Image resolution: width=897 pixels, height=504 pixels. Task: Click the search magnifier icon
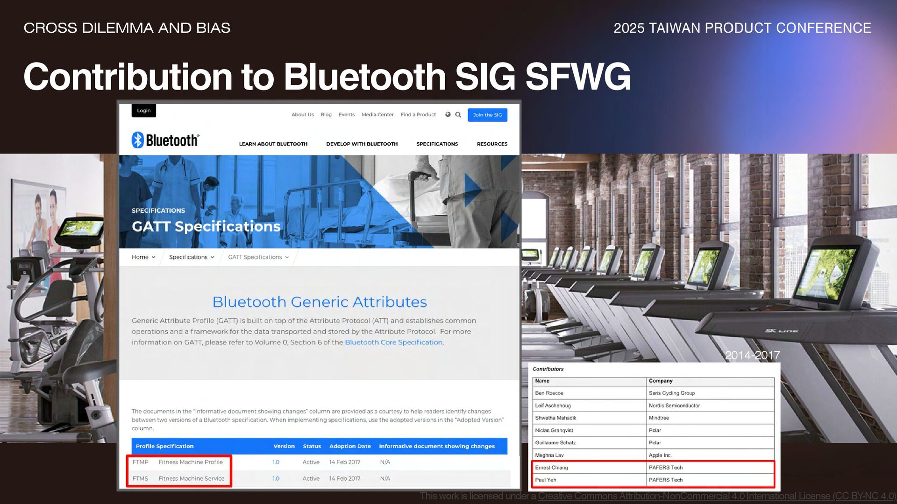458,114
